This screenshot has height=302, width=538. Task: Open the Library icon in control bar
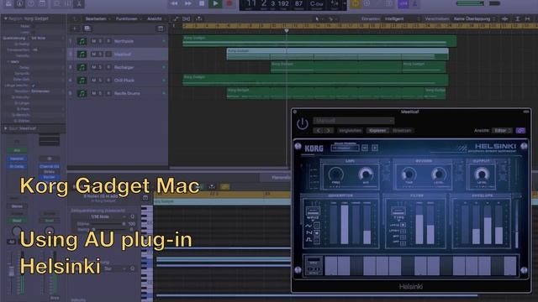coord(8,3)
